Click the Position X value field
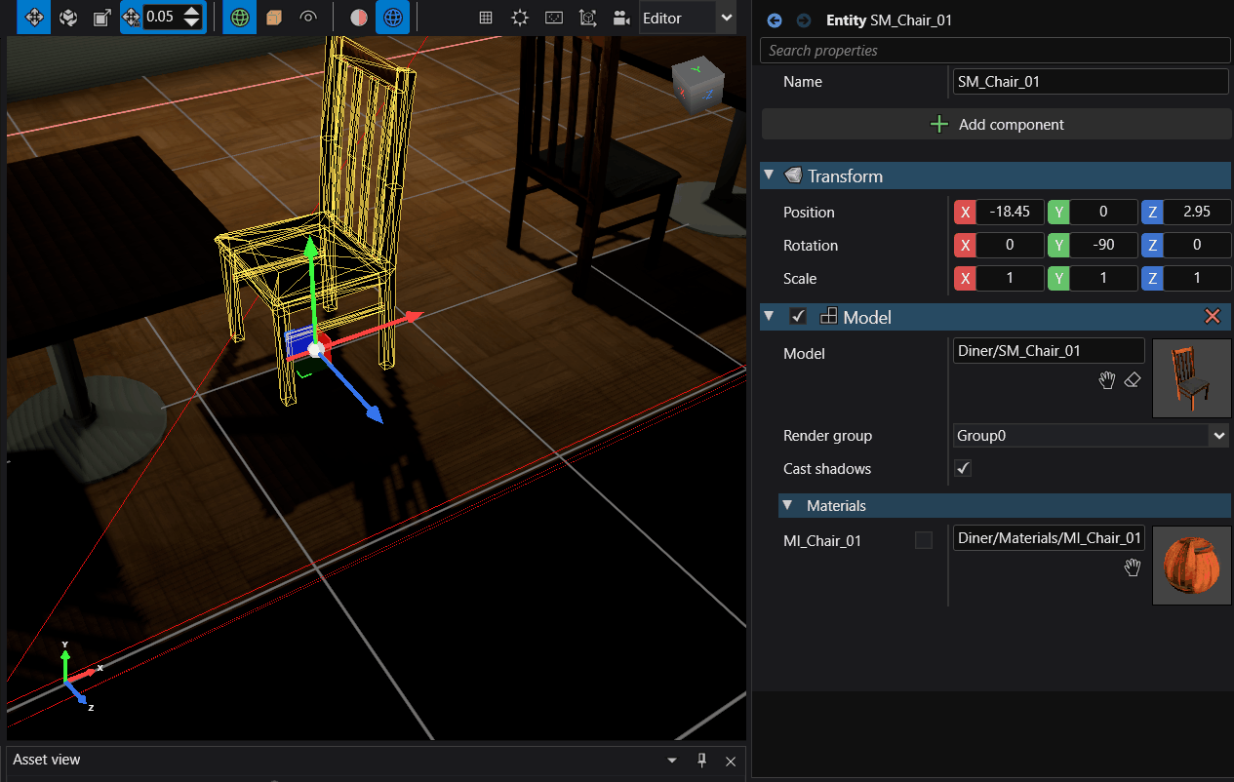Viewport: 1234px width, 782px height. pos(1010,213)
